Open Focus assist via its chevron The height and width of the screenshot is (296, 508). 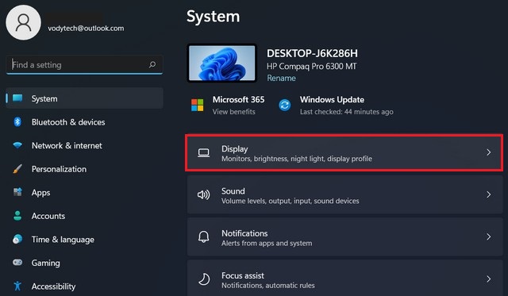pos(489,279)
